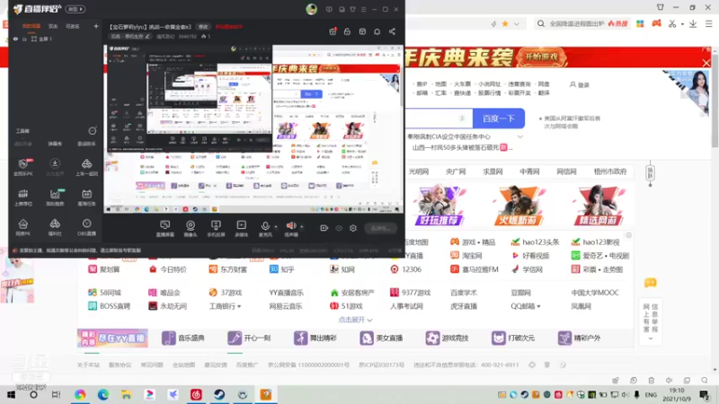Open Steam from taskbar
719x404 pixels.
point(219,394)
